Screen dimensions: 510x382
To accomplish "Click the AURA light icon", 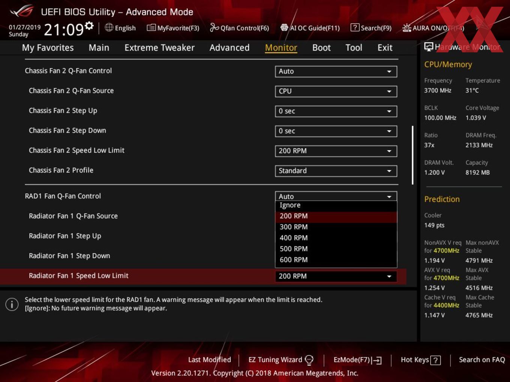I will tap(406, 28).
